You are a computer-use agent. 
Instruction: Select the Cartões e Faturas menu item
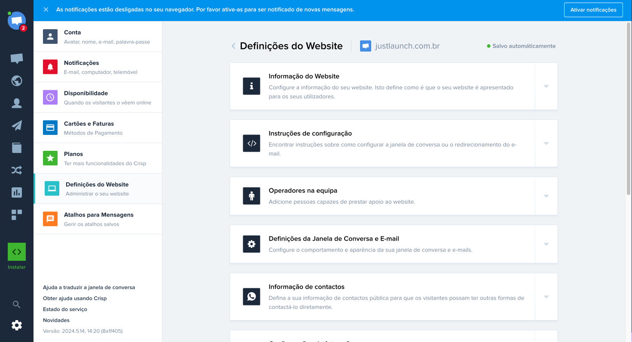point(98,128)
